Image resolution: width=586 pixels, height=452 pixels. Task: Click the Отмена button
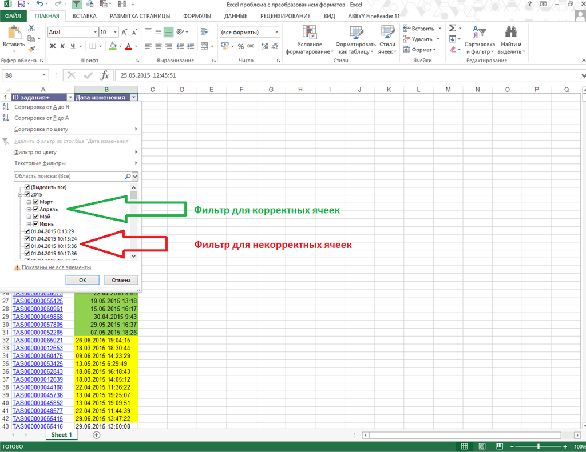121,280
